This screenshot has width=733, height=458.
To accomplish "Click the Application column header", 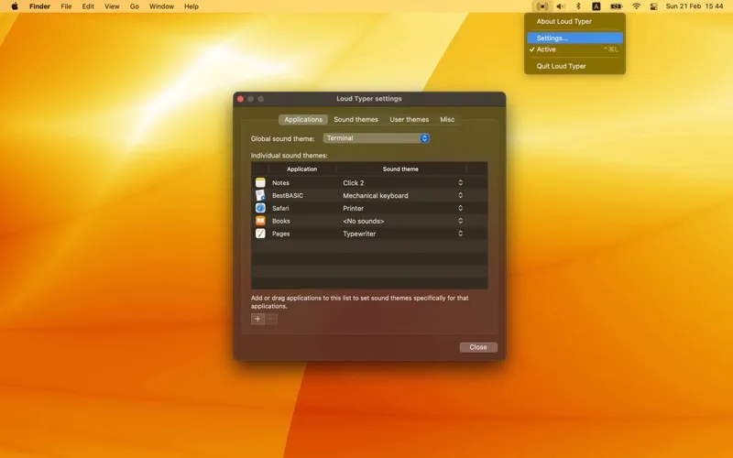I will click(x=302, y=169).
